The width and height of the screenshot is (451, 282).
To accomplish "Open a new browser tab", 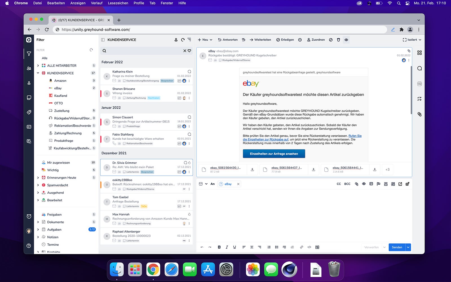I will pos(119,20).
